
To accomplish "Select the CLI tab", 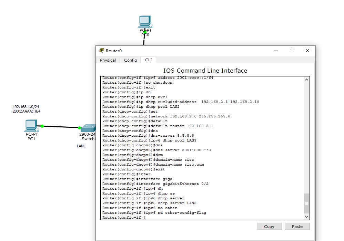I will 149,60.
